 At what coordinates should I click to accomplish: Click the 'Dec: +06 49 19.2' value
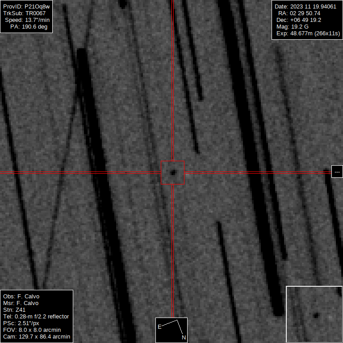click(x=299, y=20)
